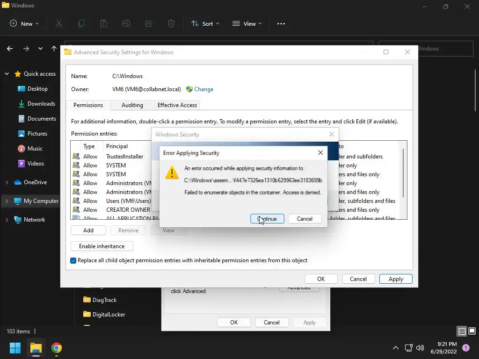The width and height of the screenshot is (479, 359).
Task: Switch Explorer to large icons view
Action: [472, 331]
